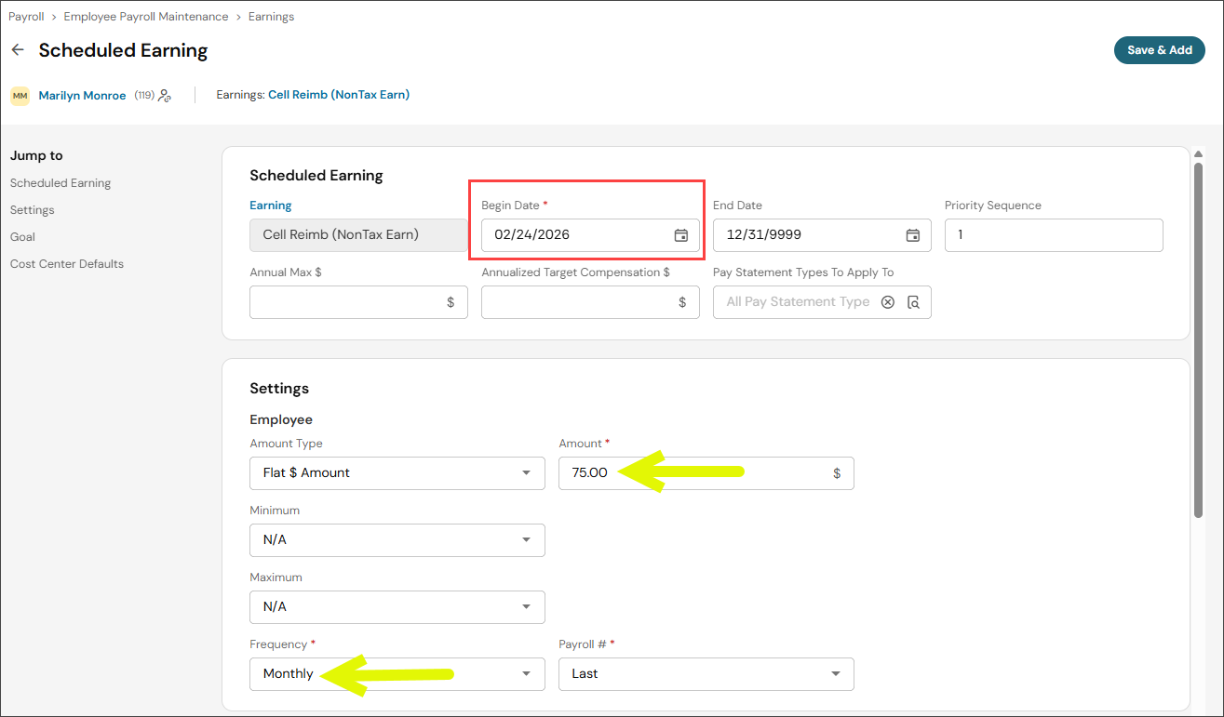Viewport: 1224px width, 717px height.
Task: Click the Annual Max $ field
Action: coord(358,302)
